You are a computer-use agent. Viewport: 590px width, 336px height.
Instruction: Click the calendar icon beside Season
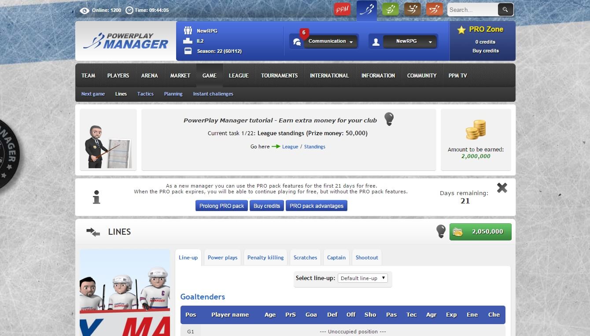(x=188, y=51)
